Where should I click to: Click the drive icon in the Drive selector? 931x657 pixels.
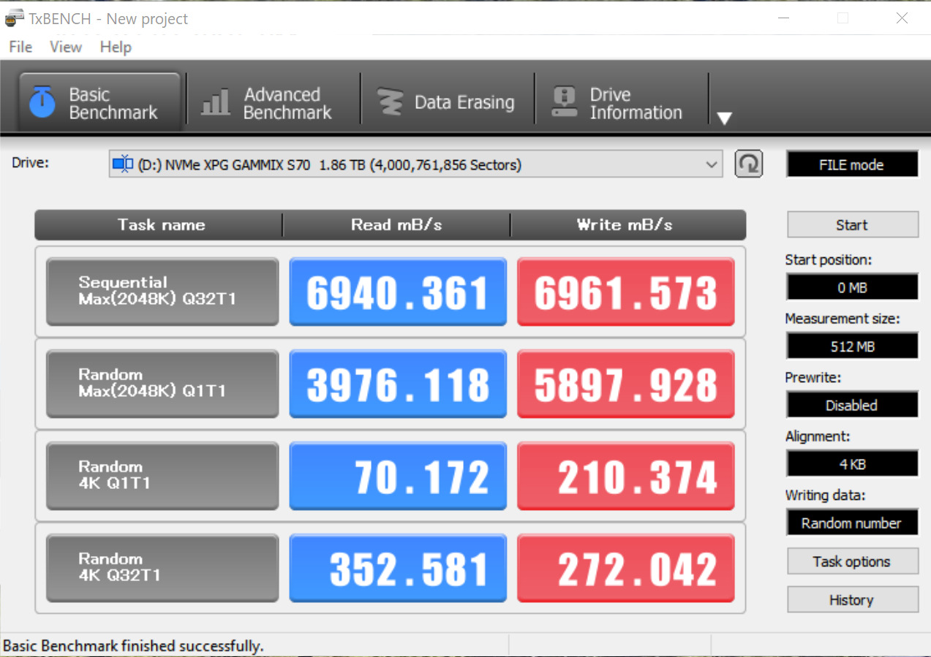point(123,164)
